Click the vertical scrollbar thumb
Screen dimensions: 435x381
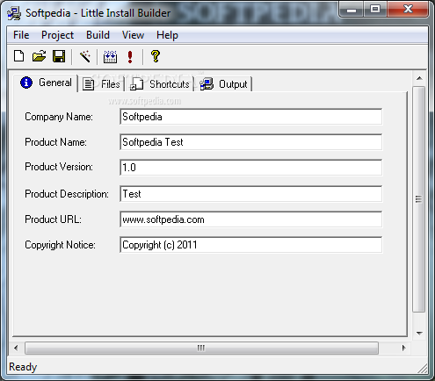tap(419, 199)
